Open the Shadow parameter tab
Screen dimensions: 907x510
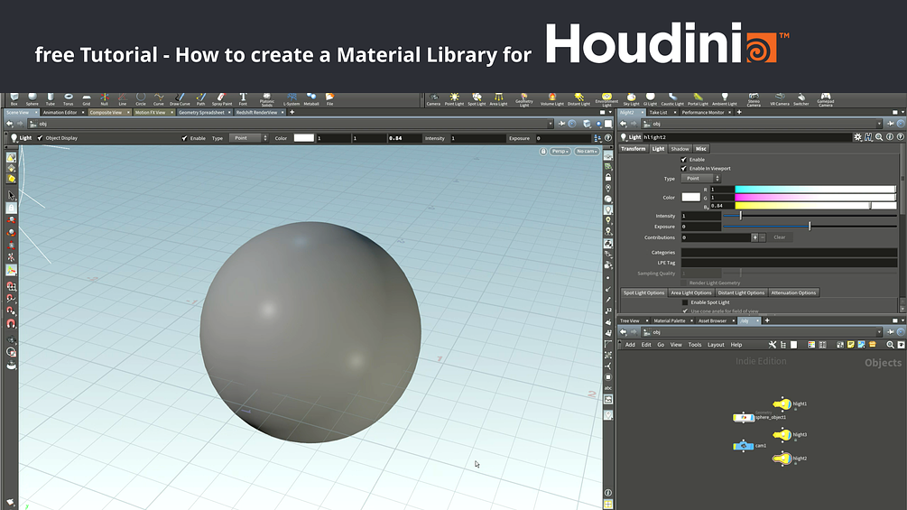point(680,149)
